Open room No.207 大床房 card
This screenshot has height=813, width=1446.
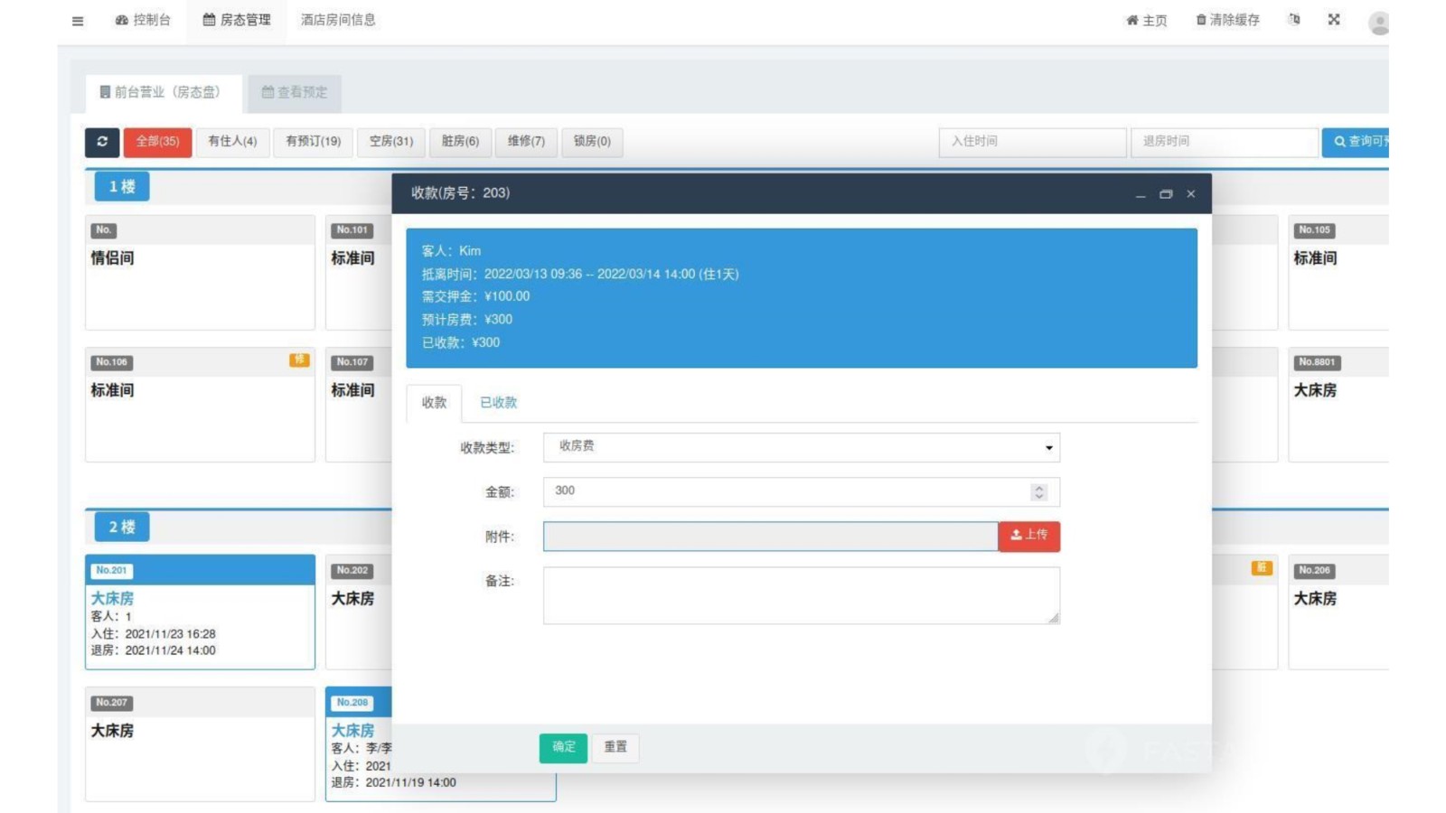click(x=200, y=744)
